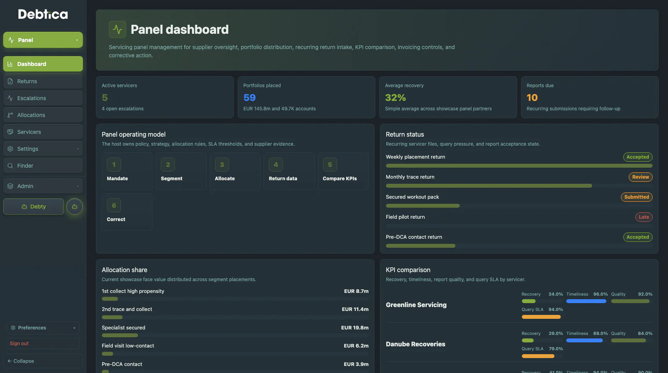Screen dimensions: 668x373
Task: Click the EUR 19.8m value
Action: [355, 328]
